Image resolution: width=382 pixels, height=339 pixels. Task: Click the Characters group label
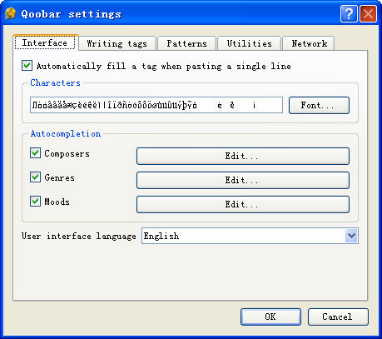coord(55,82)
